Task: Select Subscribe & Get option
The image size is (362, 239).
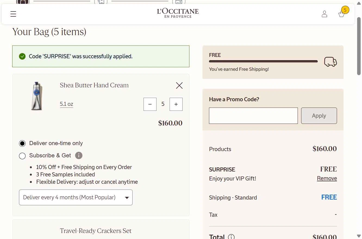Action: [22, 156]
